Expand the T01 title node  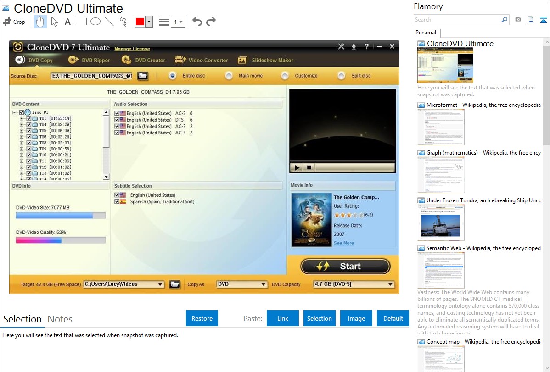click(22, 118)
